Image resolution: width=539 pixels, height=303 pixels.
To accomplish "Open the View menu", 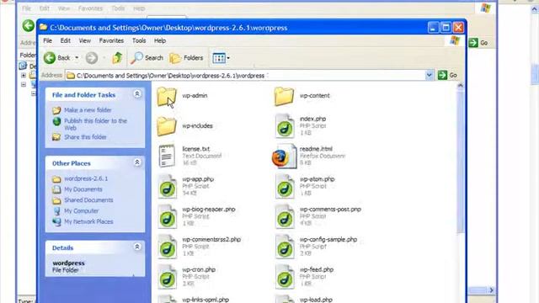I will coord(84,40).
